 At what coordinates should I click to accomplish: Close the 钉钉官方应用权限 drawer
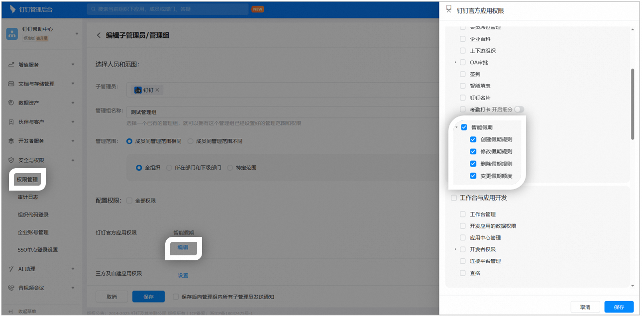tap(449, 10)
